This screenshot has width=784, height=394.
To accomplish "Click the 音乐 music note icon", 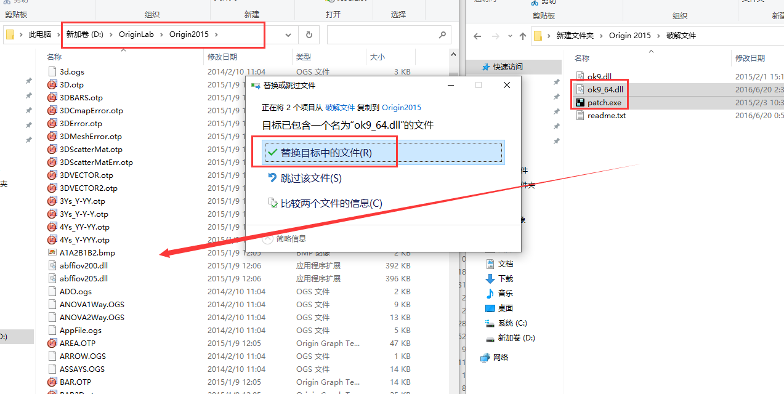I will 490,294.
